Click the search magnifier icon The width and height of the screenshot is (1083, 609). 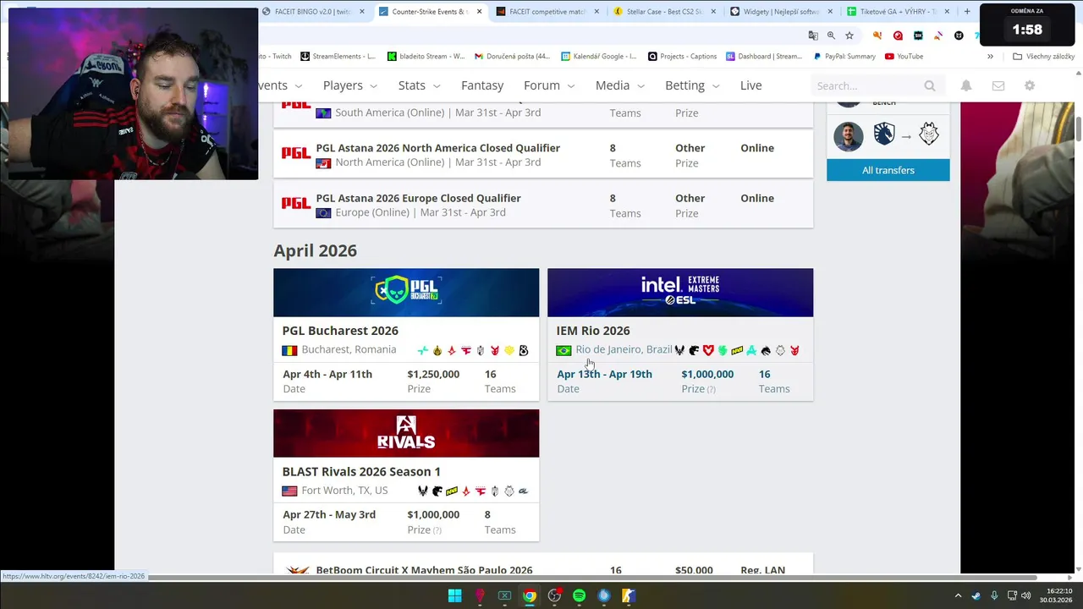[x=930, y=85]
